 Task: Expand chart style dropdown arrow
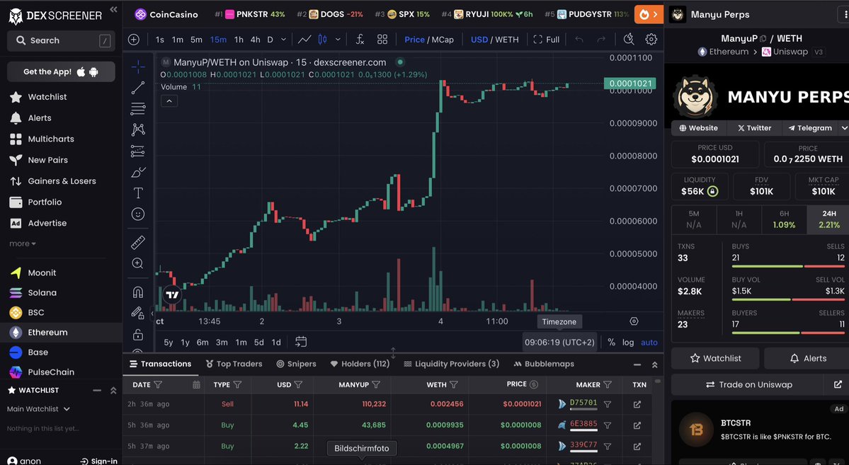point(338,40)
